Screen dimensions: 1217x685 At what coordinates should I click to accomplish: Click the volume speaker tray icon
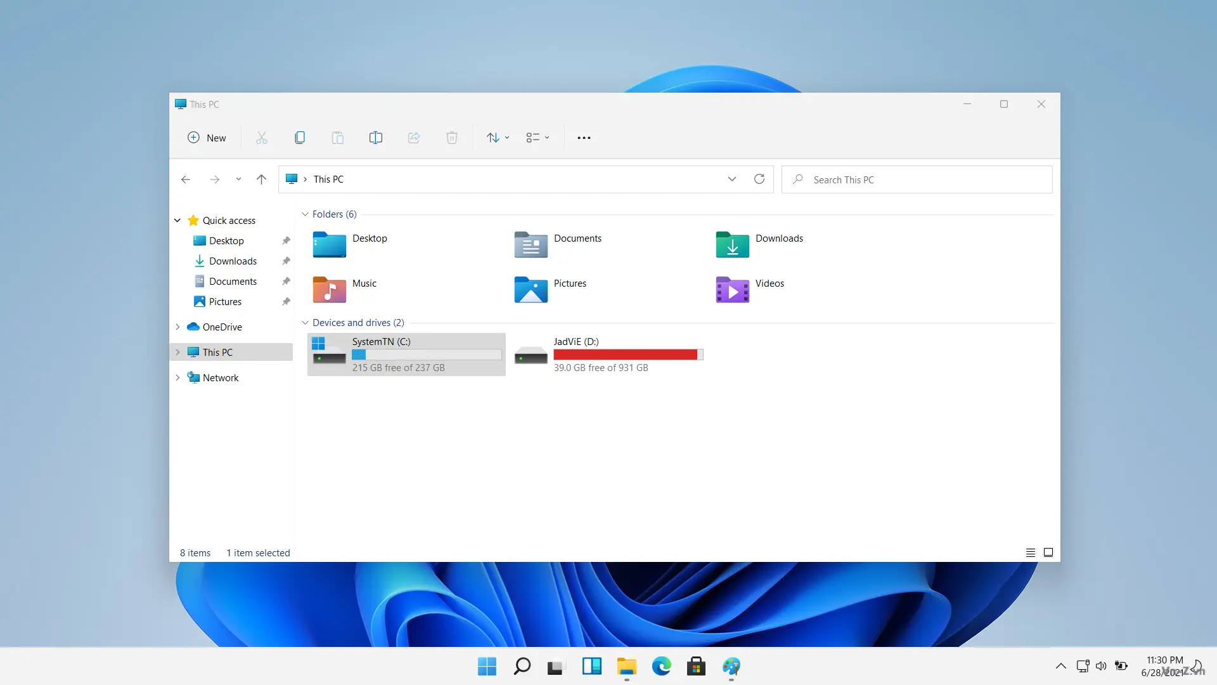[x=1102, y=666]
